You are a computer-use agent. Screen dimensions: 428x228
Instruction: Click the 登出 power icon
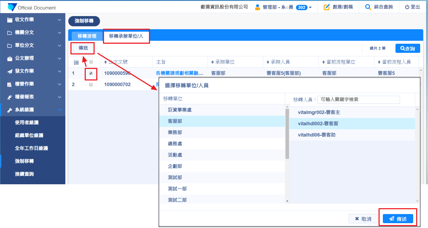(407, 7)
